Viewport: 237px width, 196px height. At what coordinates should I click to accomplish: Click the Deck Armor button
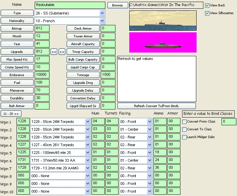83,28
